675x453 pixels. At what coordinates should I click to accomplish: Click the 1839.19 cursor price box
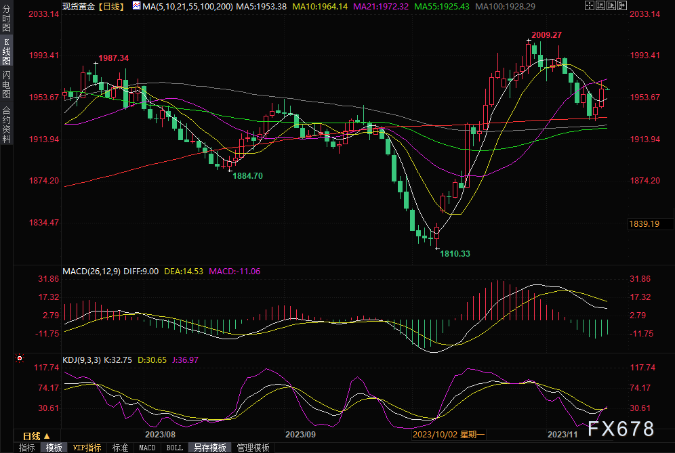click(x=651, y=223)
